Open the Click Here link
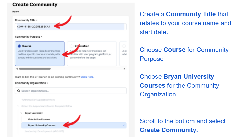This screenshot has width=243, height=138. 87,77
